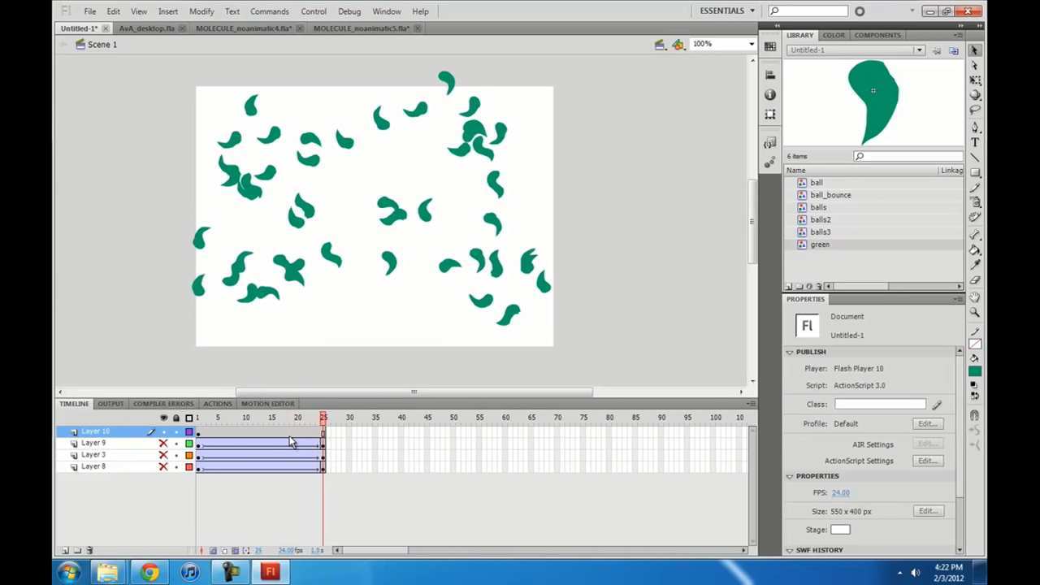
Task: Open the Swatches panel icon
Action: coord(770,46)
